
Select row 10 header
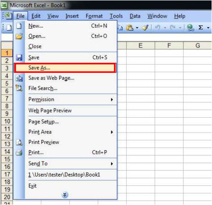(7, 121)
